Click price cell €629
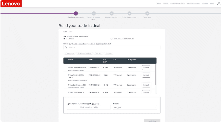The width and height of the screenshot is (221, 123). pyautogui.click(x=105, y=93)
